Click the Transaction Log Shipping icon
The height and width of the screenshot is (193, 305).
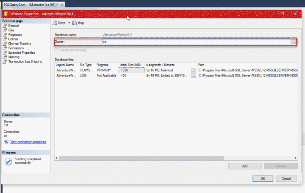pos(5,62)
